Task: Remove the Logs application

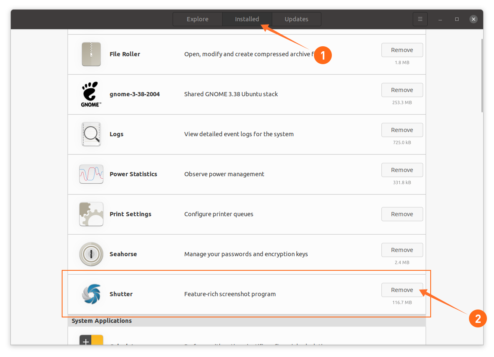Action: point(402,130)
